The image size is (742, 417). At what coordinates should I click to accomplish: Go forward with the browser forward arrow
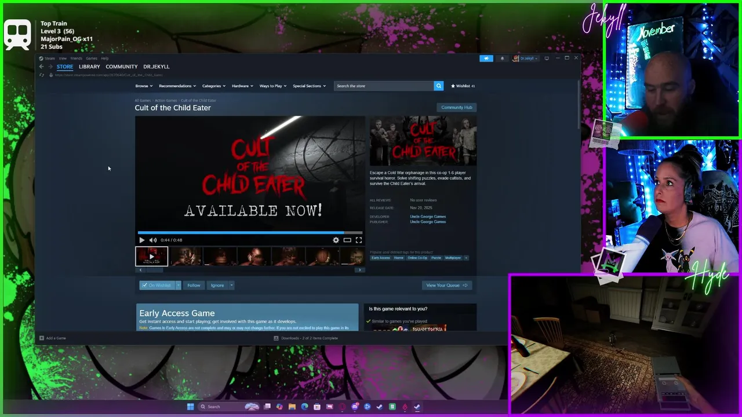click(x=50, y=67)
